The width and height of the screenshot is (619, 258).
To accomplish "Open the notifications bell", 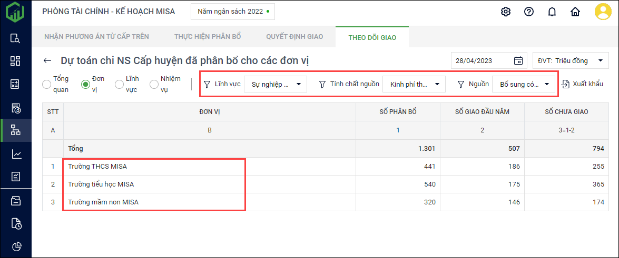I will click(x=552, y=12).
